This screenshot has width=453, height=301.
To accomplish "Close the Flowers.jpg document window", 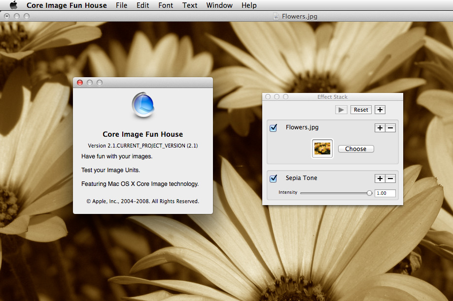I will point(7,16).
